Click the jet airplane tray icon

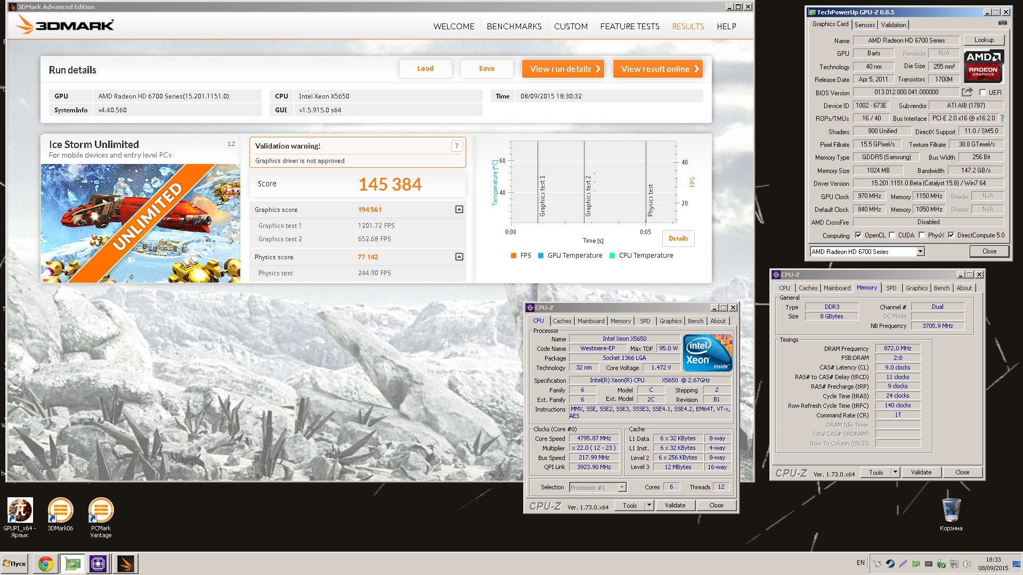click(878, 563)
